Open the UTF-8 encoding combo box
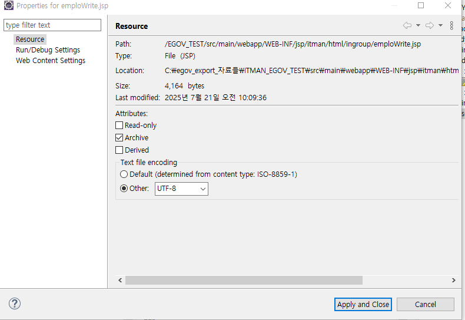The image size is (465, 320). [x=181, y=189]
